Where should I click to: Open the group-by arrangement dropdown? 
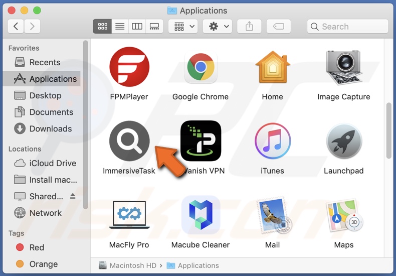point(183,26)
